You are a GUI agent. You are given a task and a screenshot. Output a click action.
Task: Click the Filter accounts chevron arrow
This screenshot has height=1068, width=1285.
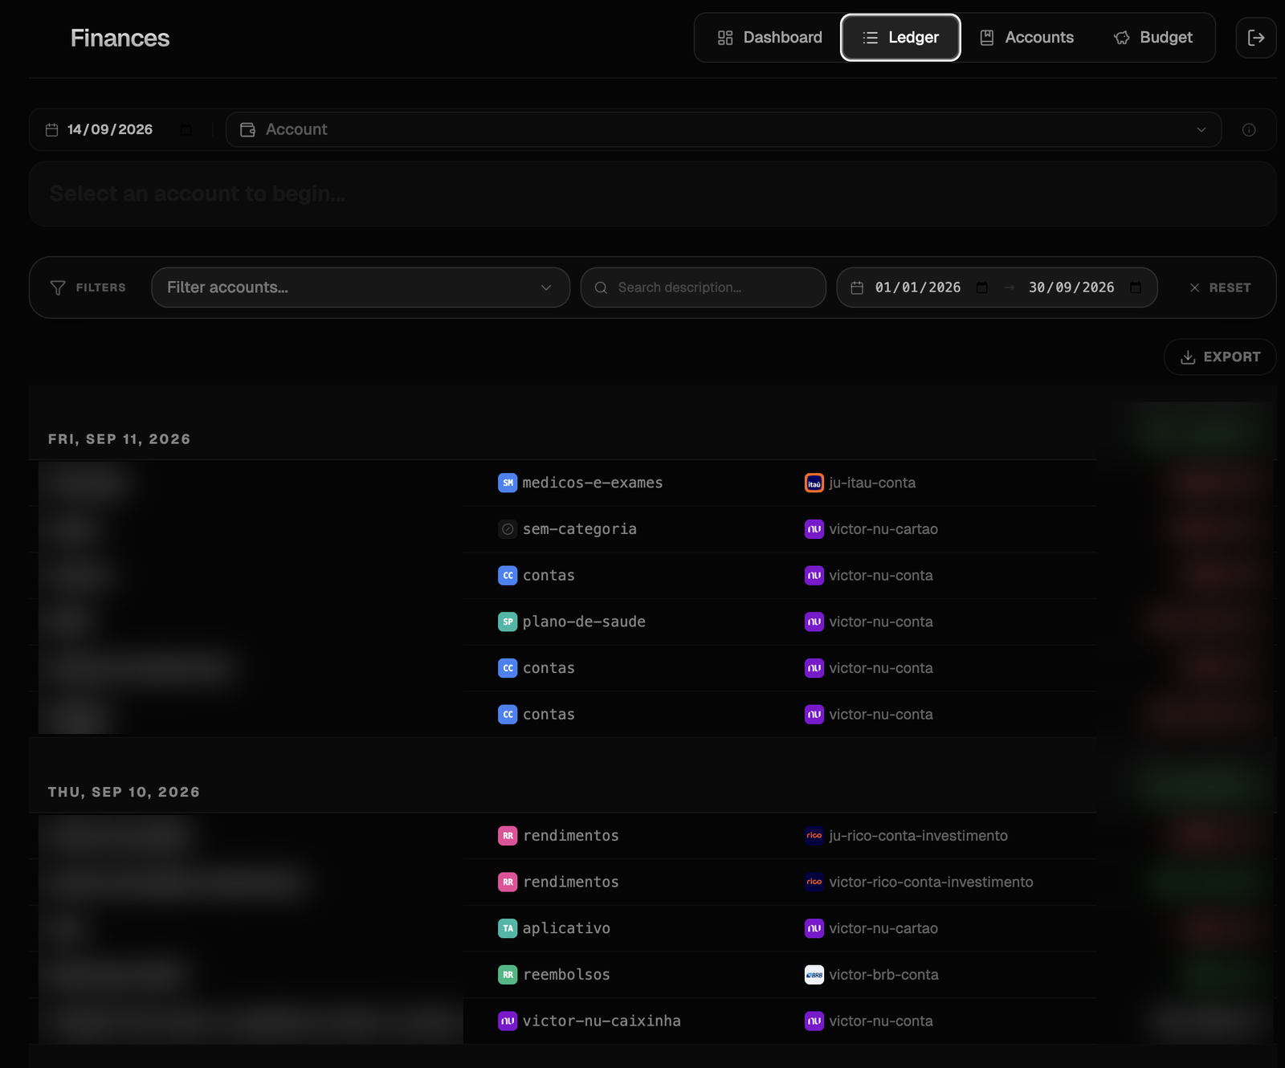coord(546,287)
